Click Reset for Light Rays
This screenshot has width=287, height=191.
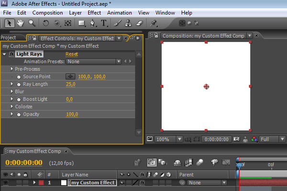[72, 54]
